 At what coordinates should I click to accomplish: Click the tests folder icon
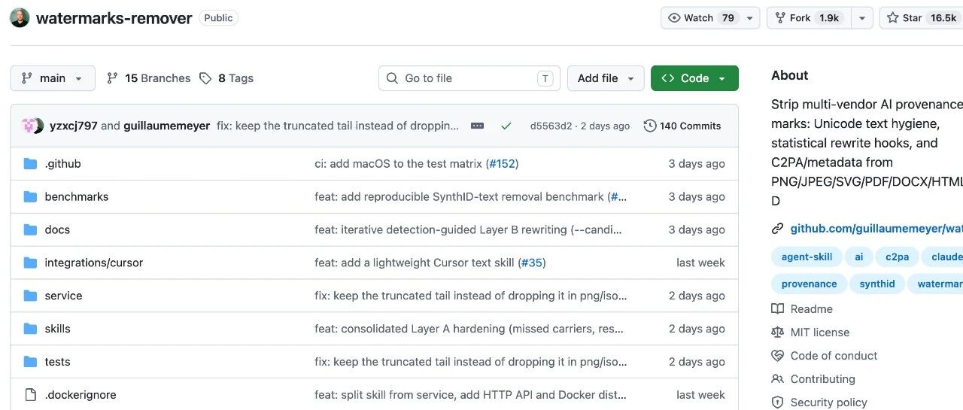pos(30,363)
